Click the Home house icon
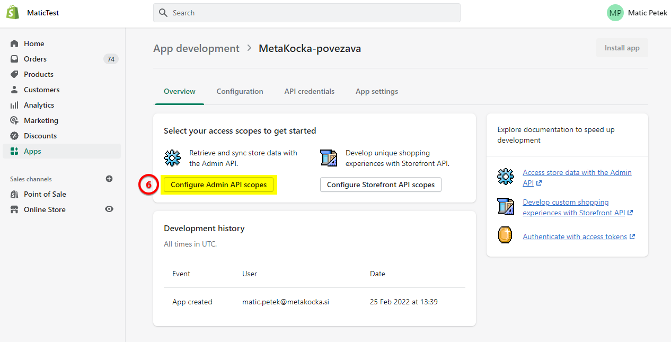Image resolution: width=671 pixels, height=342 pixels. pyautogui.click(x=14, y=43)
